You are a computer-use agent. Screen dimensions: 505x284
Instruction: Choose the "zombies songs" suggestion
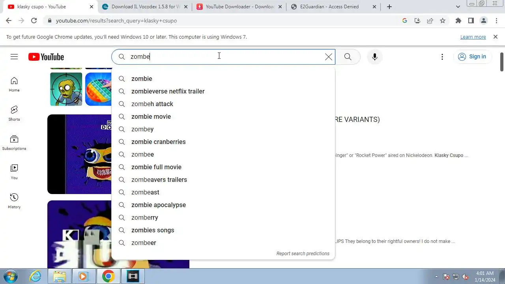click(x=223, y=230)
